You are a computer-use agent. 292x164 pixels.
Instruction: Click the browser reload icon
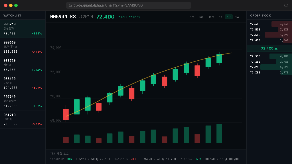point(286,5)
